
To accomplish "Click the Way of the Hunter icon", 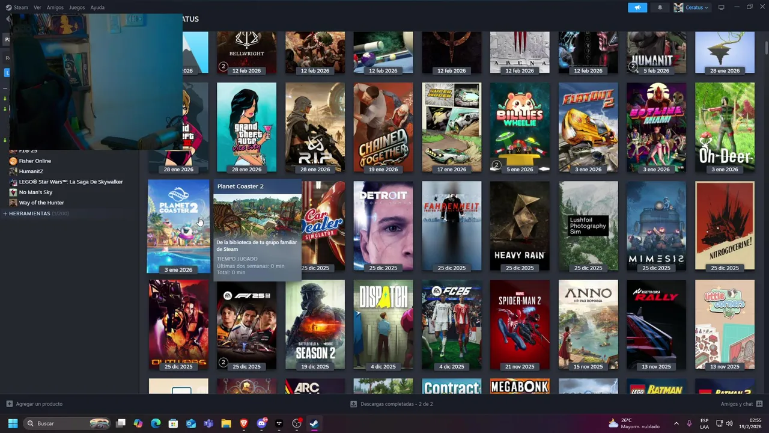I will click(13, 203).
